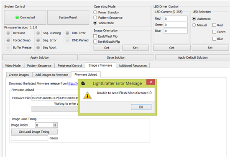Click the Firmware File path field

click(55, 98)
